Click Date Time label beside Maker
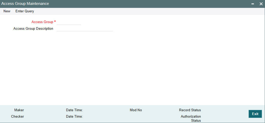Screen dimensions: 265x123 74,110
